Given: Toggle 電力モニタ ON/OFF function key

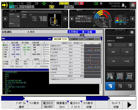Looking at the screenshot, I should pyautogui.click(x=48, y=105).
